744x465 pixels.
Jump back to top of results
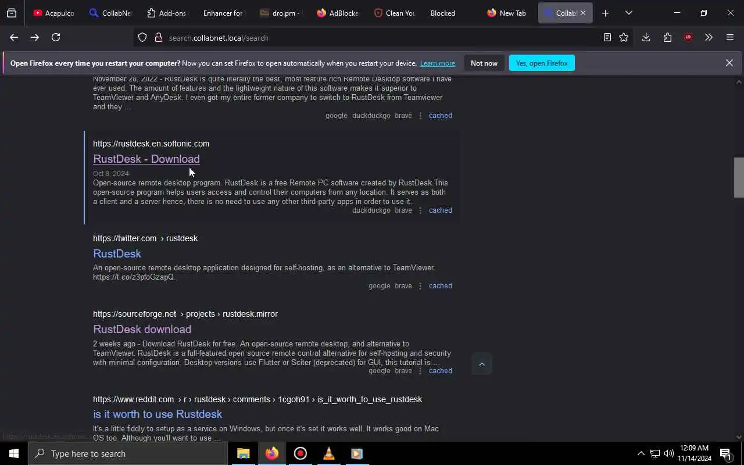481,364
